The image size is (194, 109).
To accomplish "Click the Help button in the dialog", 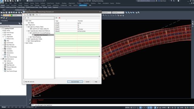I will click(96, 82).
